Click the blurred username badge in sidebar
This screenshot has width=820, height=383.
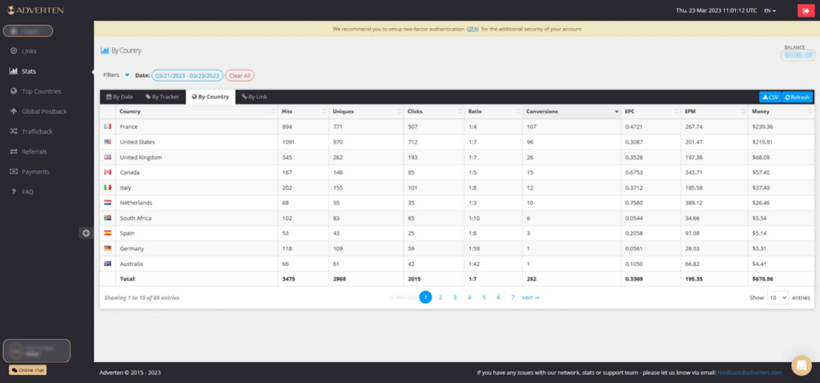click(28, 31)
